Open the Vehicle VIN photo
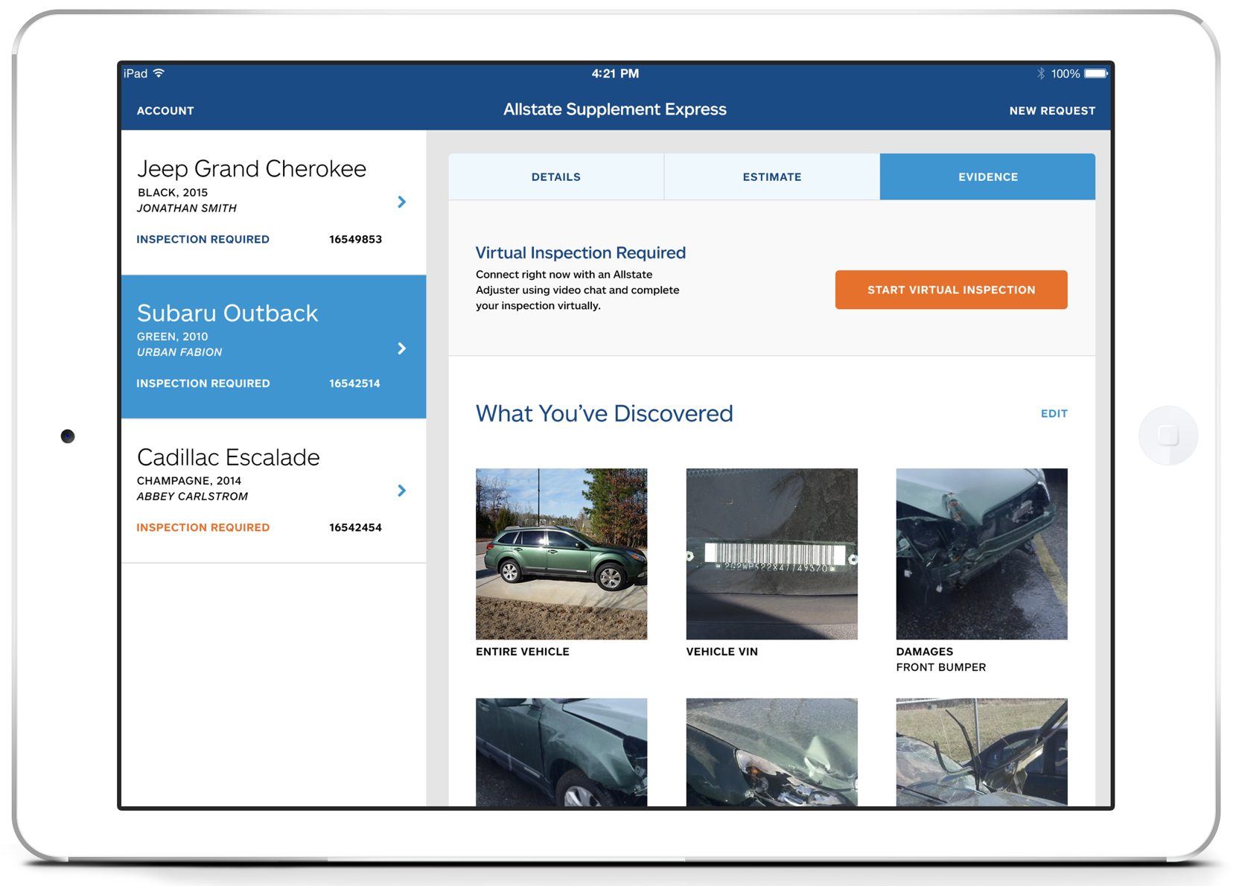 [771, 554]
